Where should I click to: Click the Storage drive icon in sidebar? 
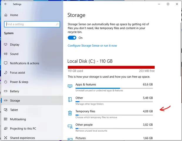pos(6,100)
